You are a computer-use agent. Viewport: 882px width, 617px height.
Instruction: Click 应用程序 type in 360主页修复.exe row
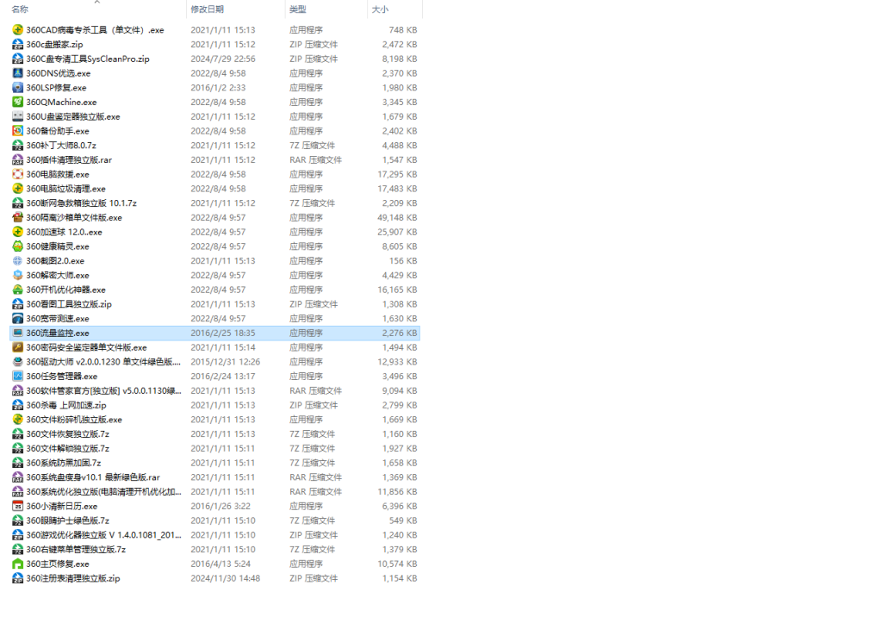click(306, 564)
